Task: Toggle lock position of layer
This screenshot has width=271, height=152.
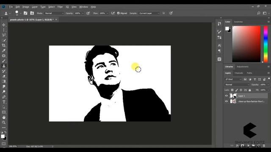Action: [241, 90]
